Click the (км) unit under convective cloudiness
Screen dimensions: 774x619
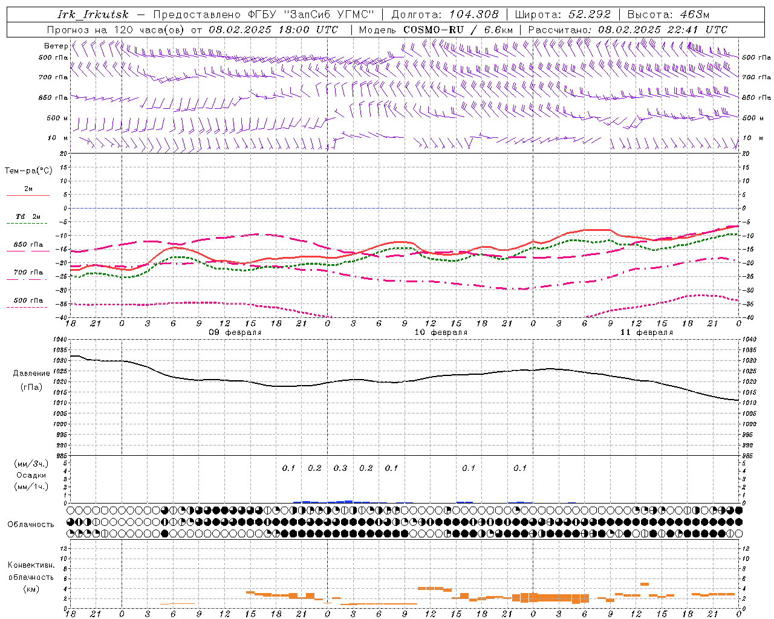(31, 589)
